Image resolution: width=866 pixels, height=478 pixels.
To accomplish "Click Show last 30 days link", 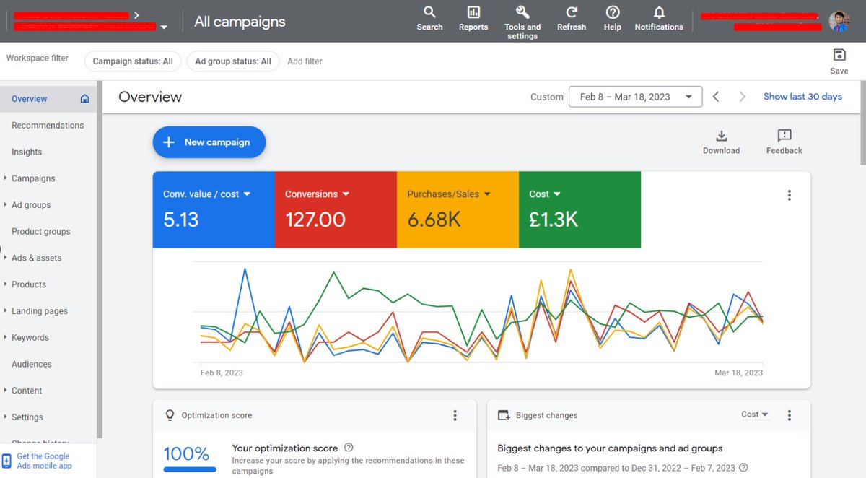I will coord(802,97).
